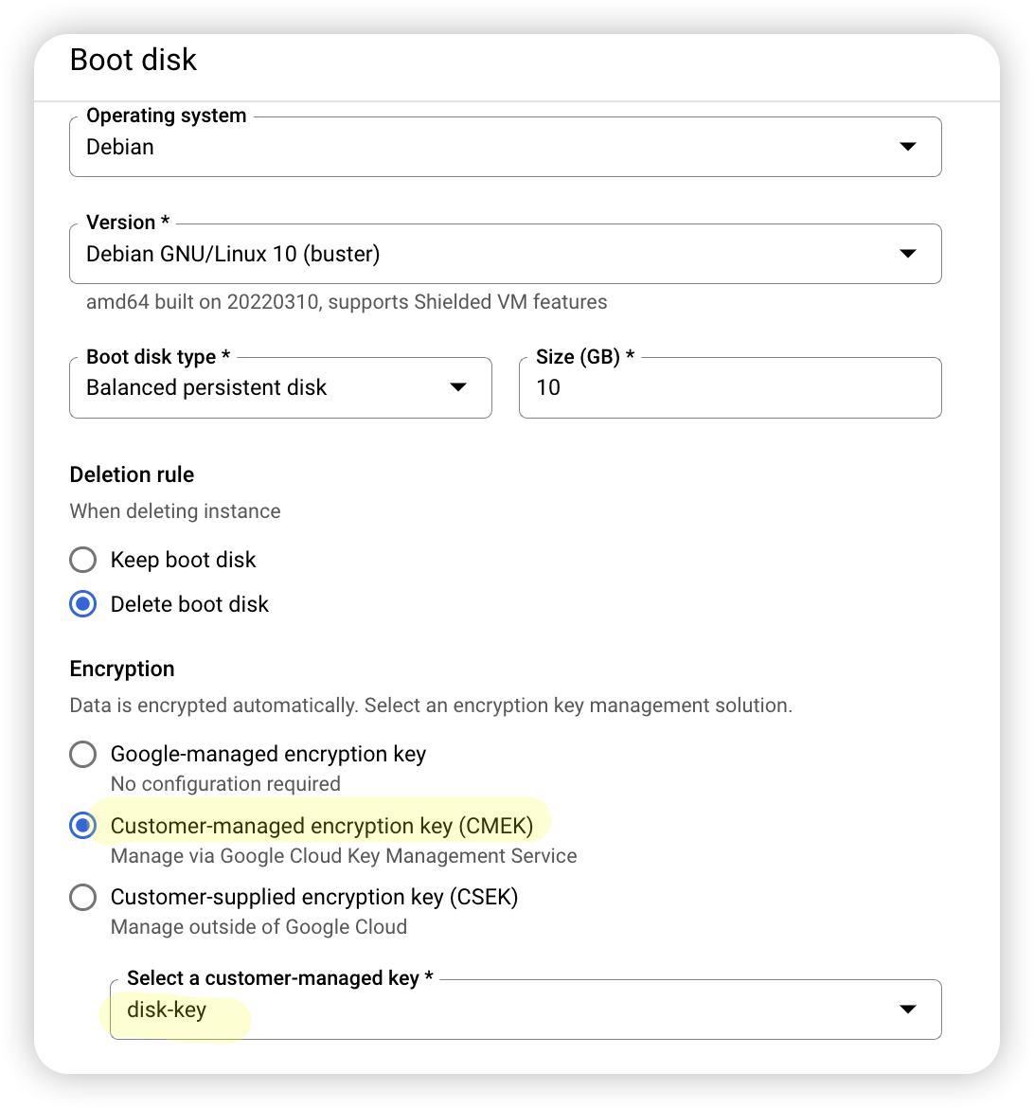Select the Delete boot disk radio button
The height and width of the screenshot is (1108, 1034).
[x=82, y=603]
